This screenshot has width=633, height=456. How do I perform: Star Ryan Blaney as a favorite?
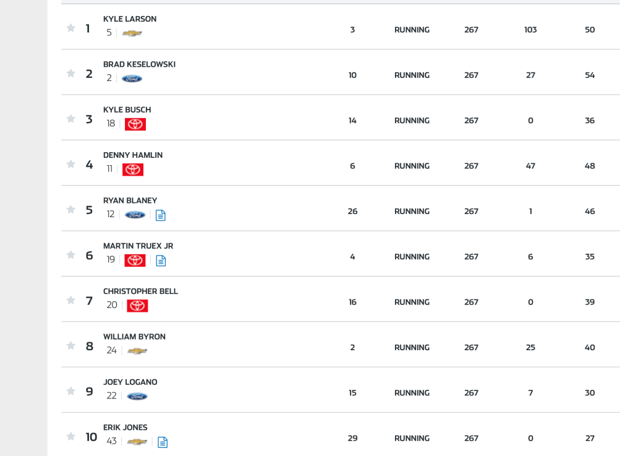coord(71,209)
